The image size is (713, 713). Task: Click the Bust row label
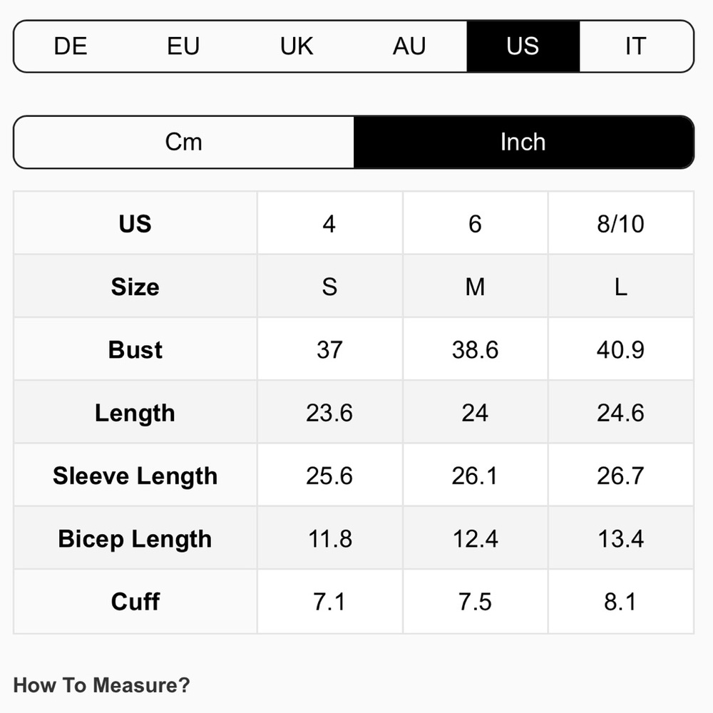[135, 350]
